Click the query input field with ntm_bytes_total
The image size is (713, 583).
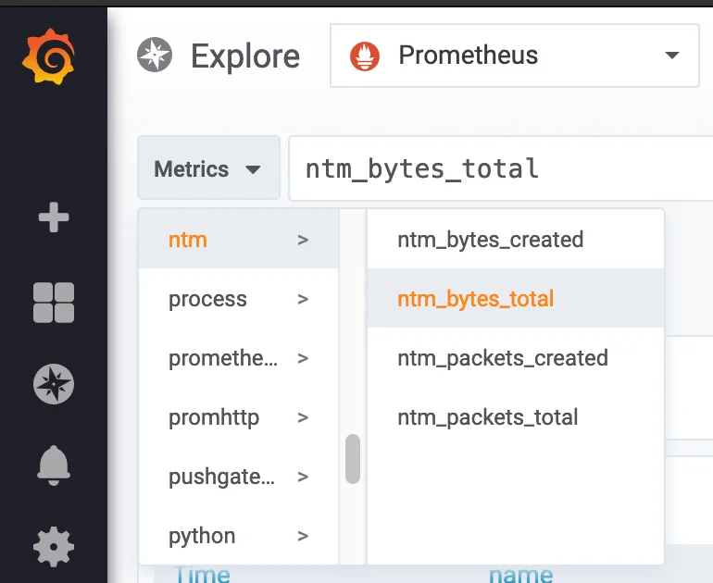coord(500,168)
